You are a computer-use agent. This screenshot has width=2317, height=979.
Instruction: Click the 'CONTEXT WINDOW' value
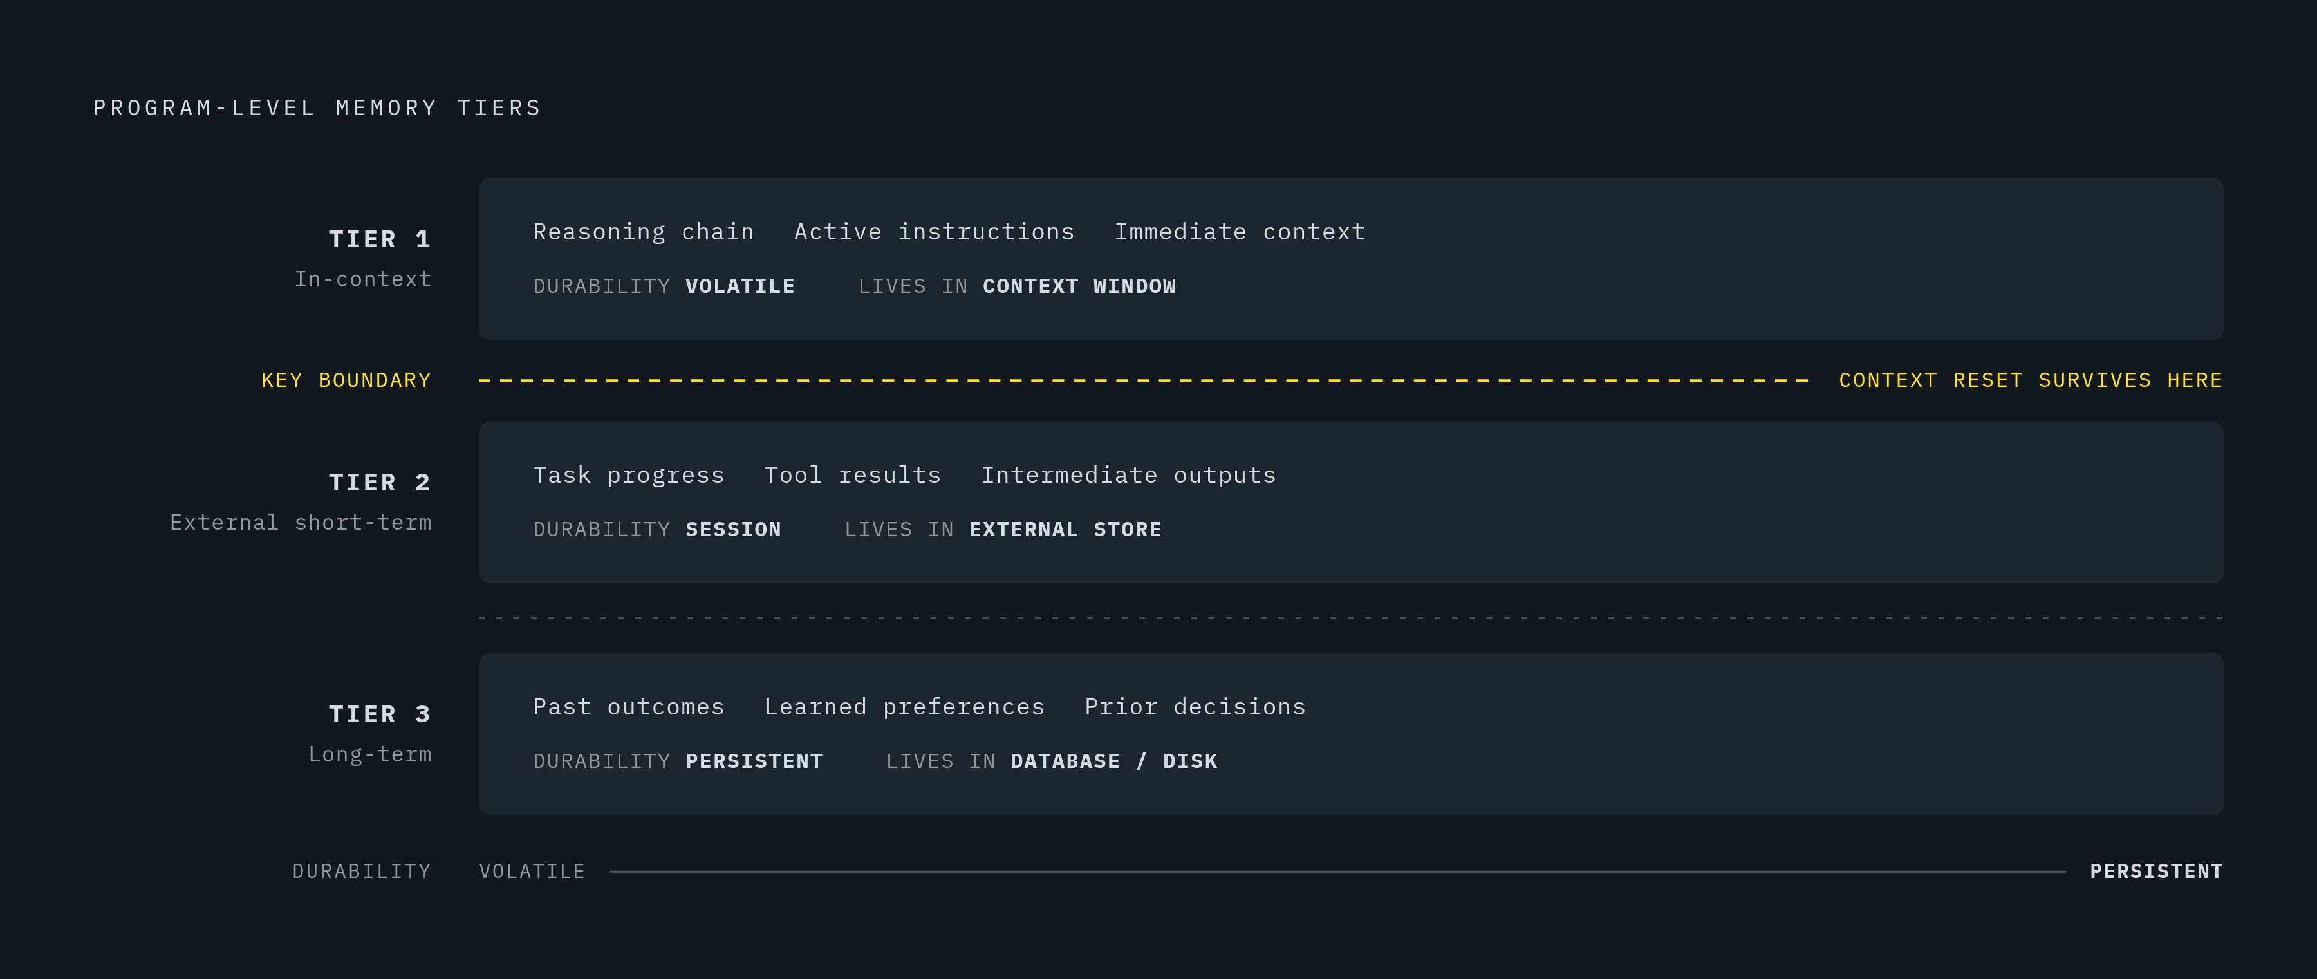pos(1079,286)
